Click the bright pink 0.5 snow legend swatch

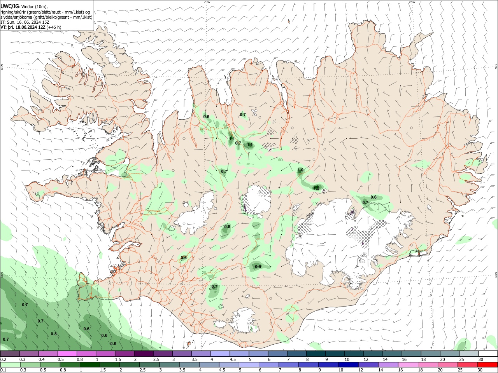(67, 354)
